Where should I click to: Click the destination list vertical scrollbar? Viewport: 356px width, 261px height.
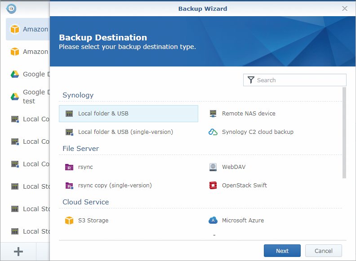pyautogui.click(x=344, y=133)
